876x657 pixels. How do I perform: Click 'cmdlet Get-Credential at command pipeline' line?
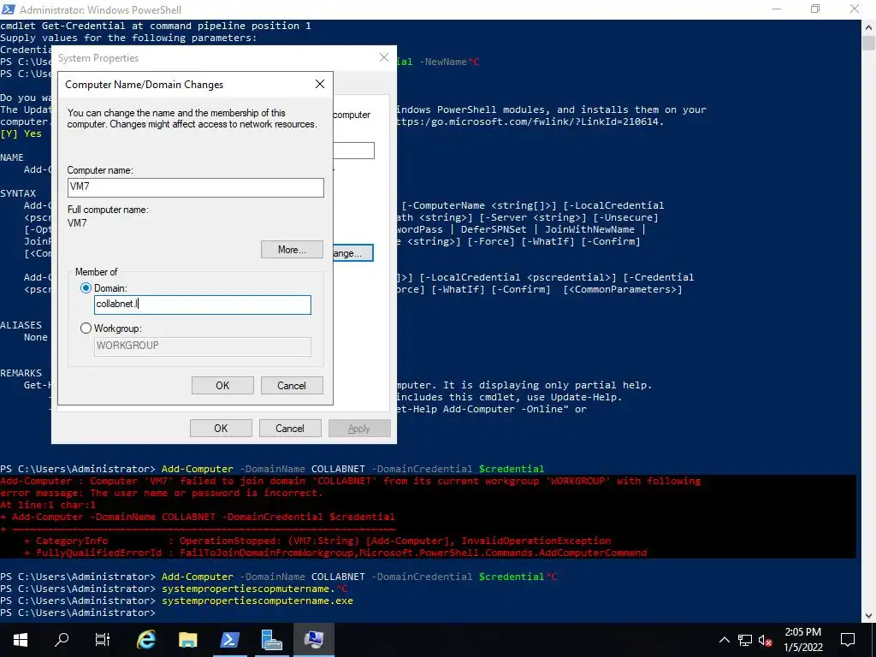pyautogui.click(x=156, y=26)
